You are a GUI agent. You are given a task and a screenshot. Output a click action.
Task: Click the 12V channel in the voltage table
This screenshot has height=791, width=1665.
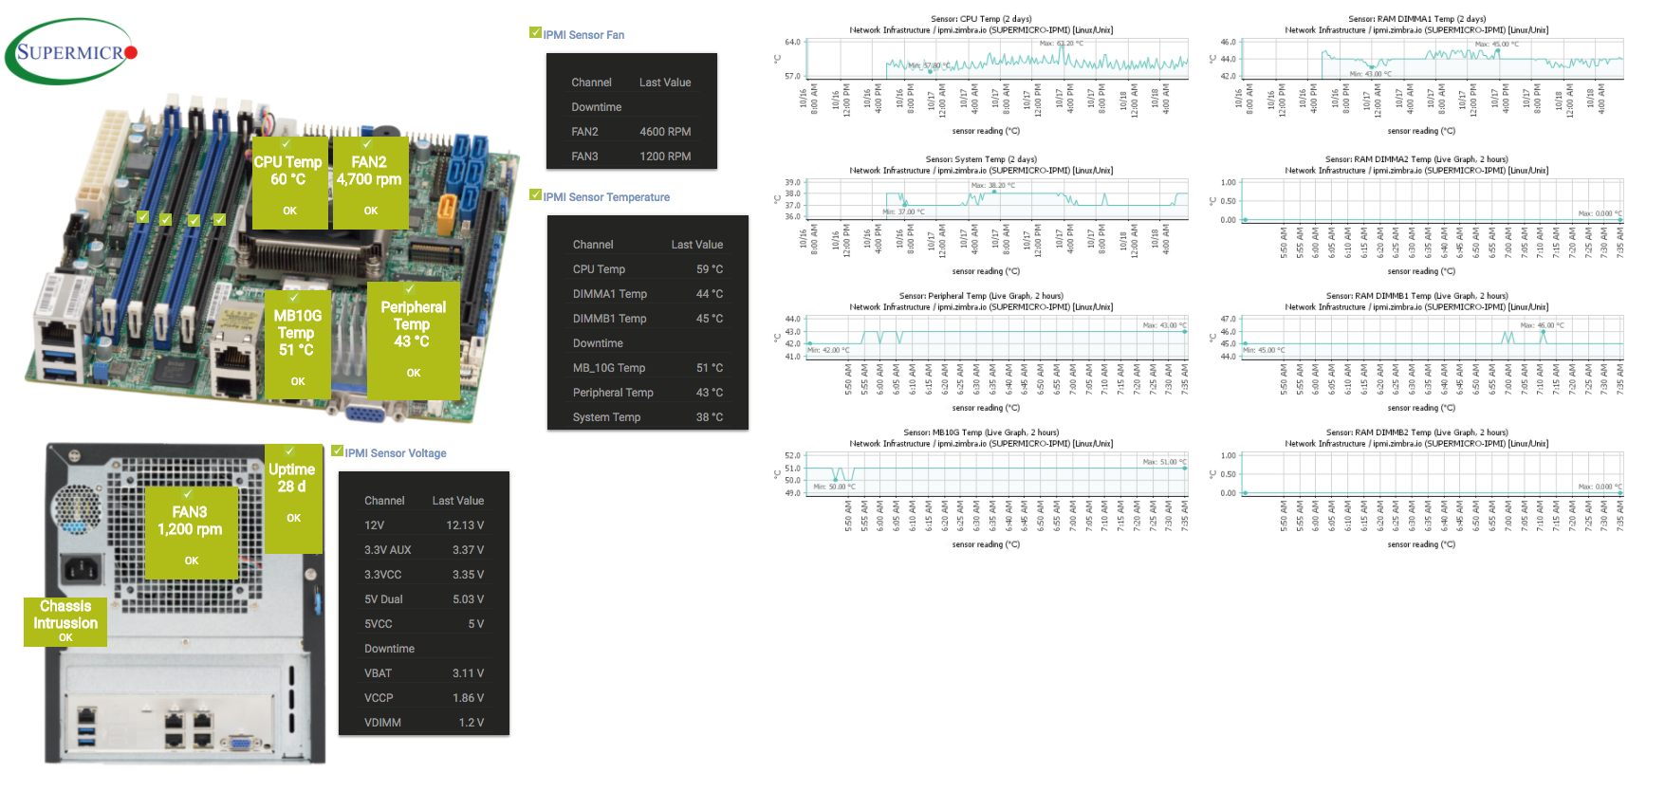coord(375,525)
